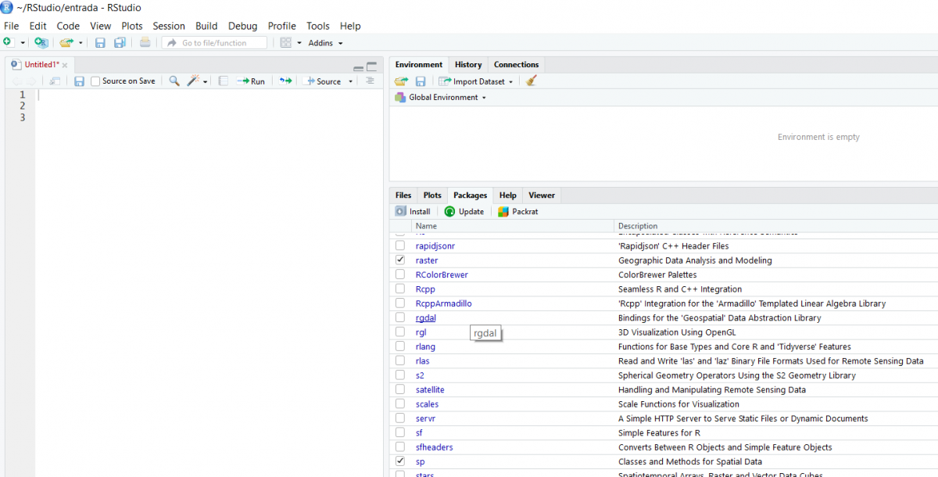Click the Go to file/function search field
Screen dimensions: 938x477
pos(215,43)
